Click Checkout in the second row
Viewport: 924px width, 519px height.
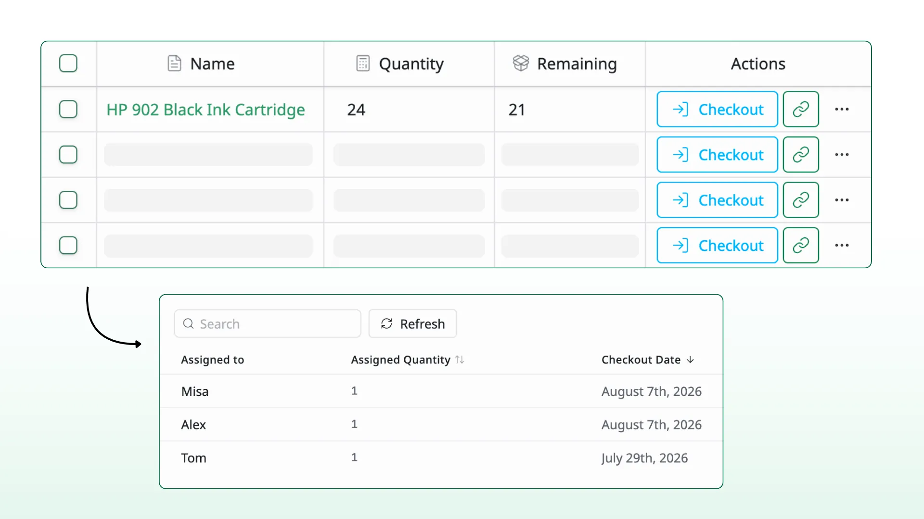click(717, 155)
